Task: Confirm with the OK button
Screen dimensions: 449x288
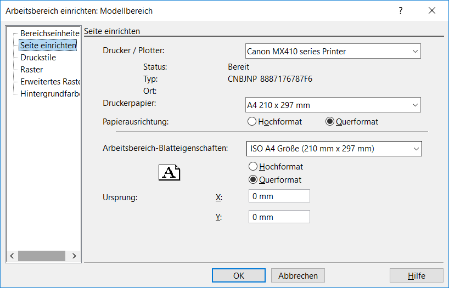Action: [239, 275]
